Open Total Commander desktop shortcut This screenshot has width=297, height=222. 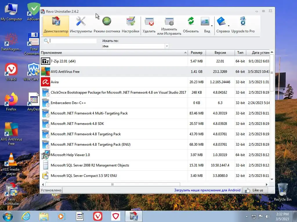tap(33, 44)
